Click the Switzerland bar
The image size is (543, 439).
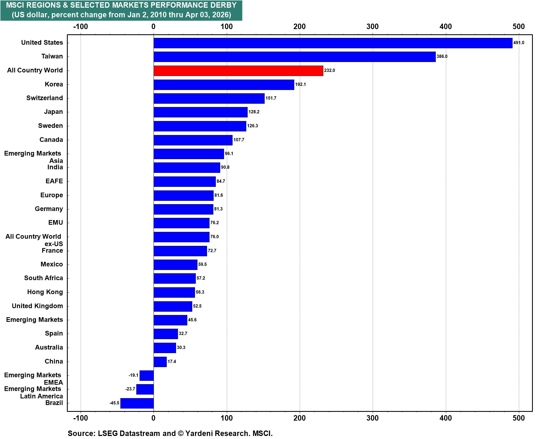click(x=209, y=99)
